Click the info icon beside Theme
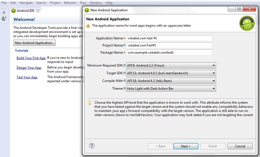This screenshot has width=260, height=157. 124,88
